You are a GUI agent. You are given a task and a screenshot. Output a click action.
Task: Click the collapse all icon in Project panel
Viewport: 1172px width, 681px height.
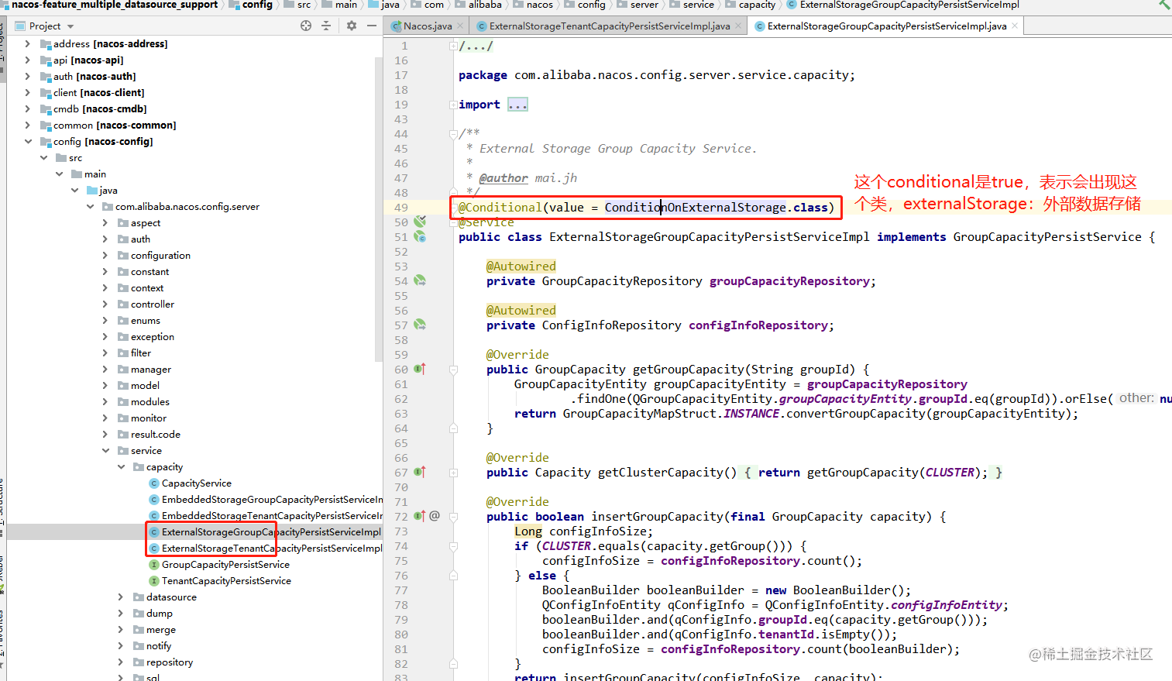pyautogui.click(x=326, y=26)
